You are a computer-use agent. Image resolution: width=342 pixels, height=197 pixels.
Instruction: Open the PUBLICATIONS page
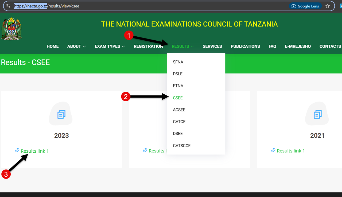(245, 46)
